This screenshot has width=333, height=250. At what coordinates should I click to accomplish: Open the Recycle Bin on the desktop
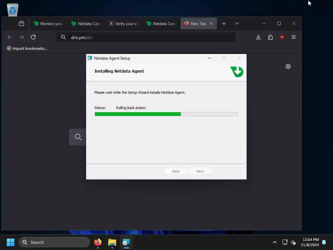(x=13, y=9)
